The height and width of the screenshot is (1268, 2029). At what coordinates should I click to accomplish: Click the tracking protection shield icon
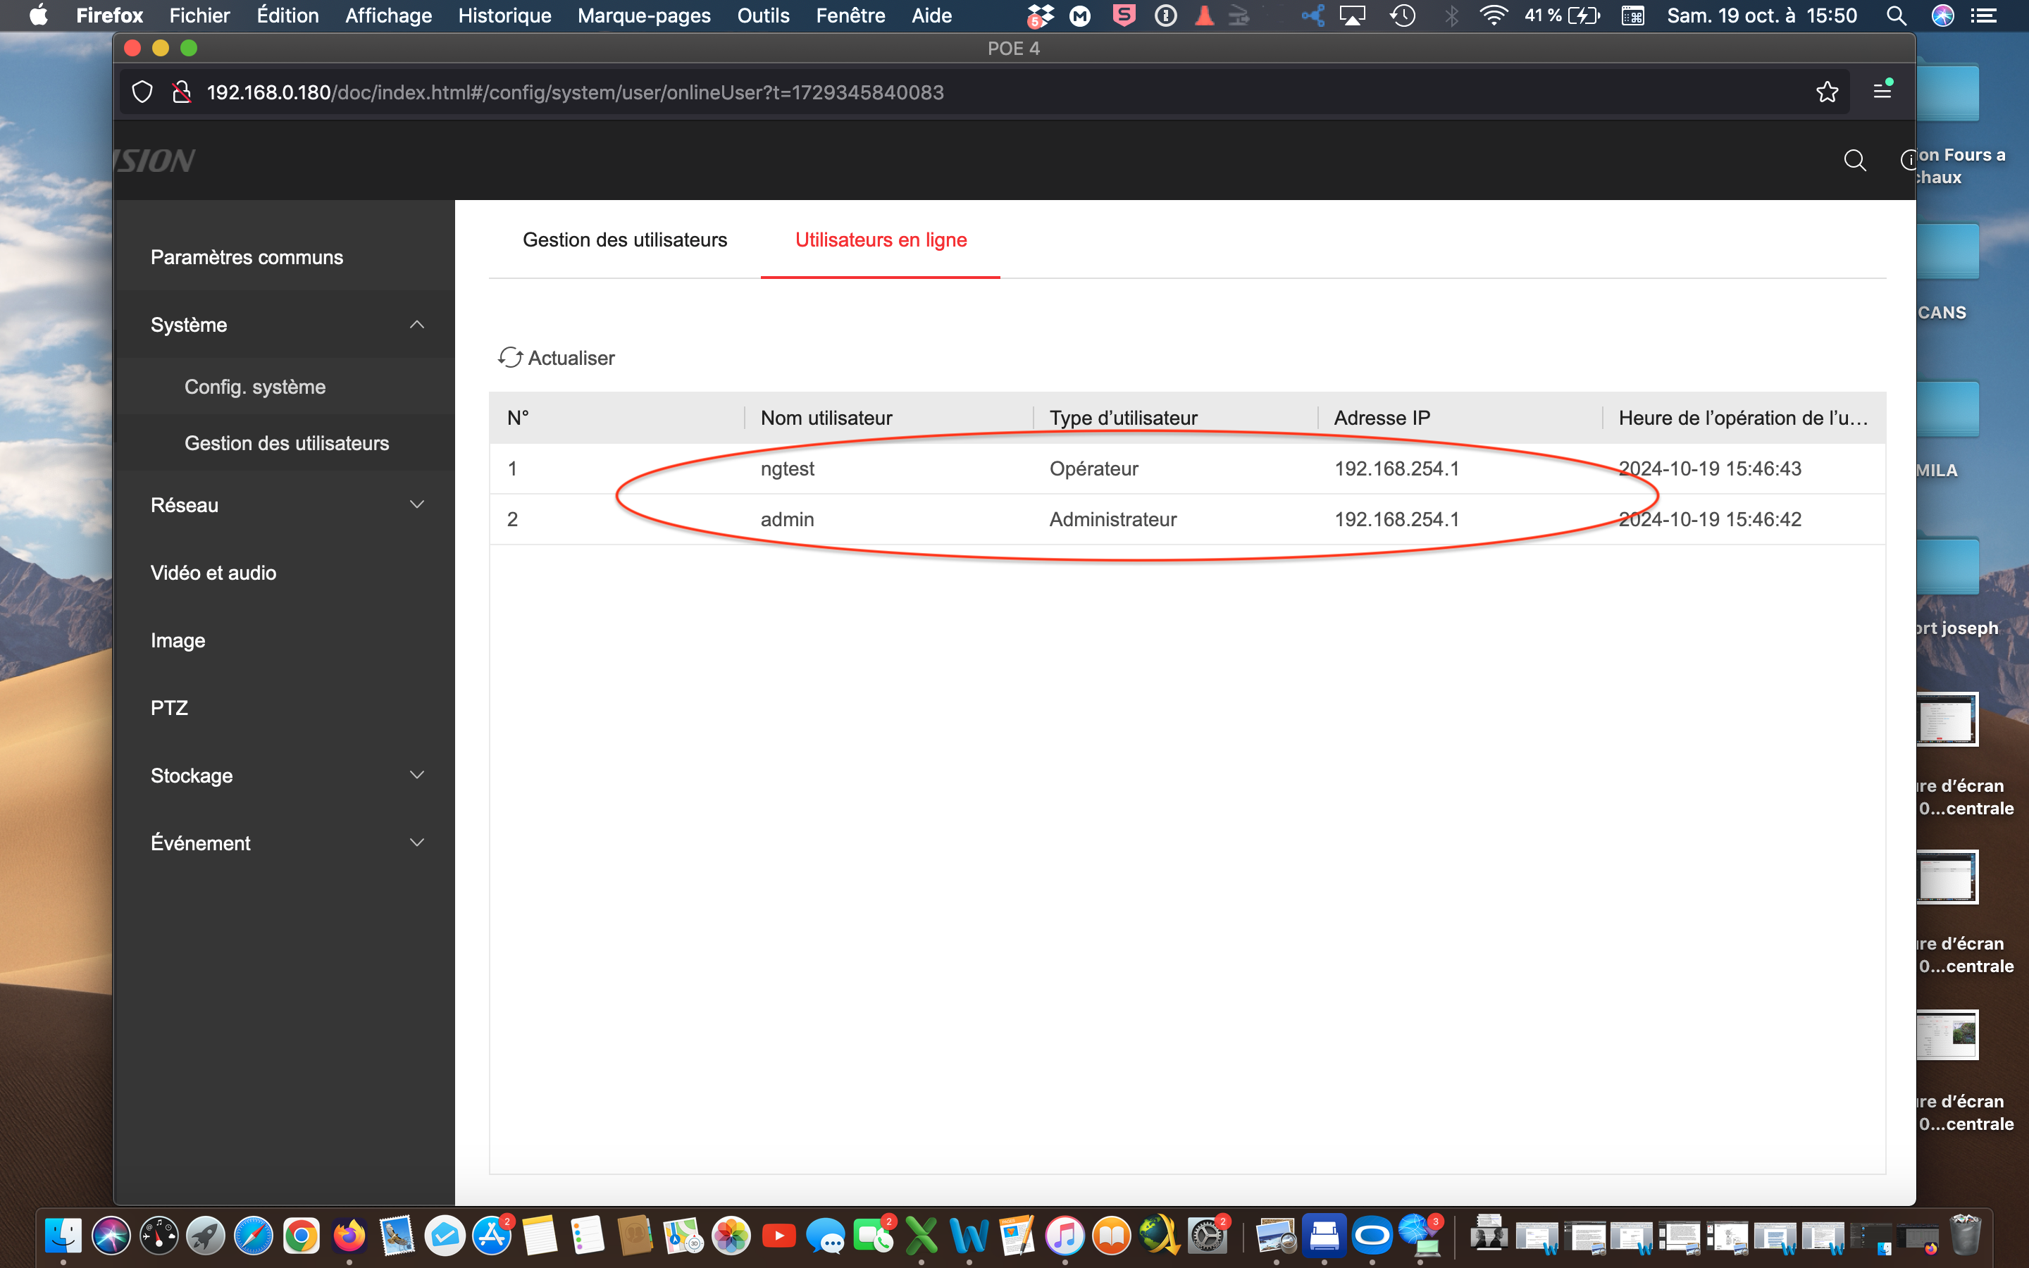142,92
